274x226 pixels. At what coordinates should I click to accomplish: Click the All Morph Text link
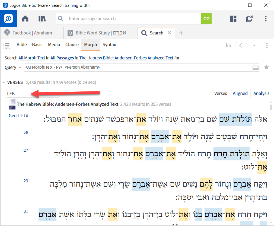tap(32, 58)
